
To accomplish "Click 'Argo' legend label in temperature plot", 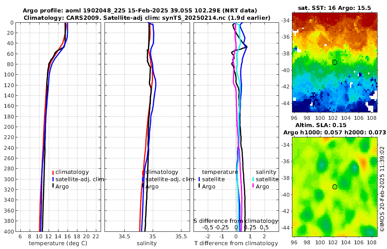I will 62,187.
